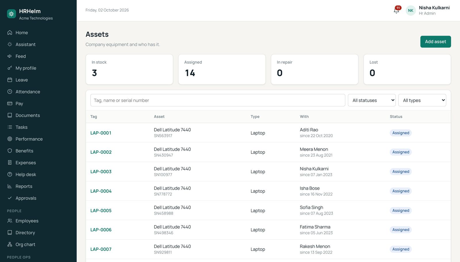Click the My profile key icon
Viewport: 460px width, 262px height.
click(10, 68)
